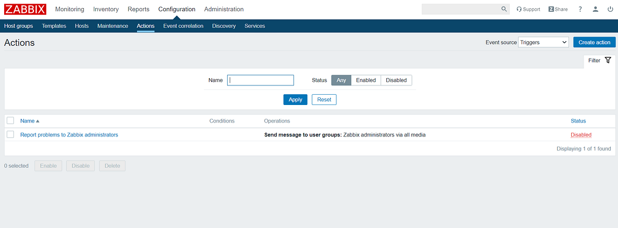618x228 pixels.
Task: Click the search magnifier icon
Action: click(x=504, y=9)
